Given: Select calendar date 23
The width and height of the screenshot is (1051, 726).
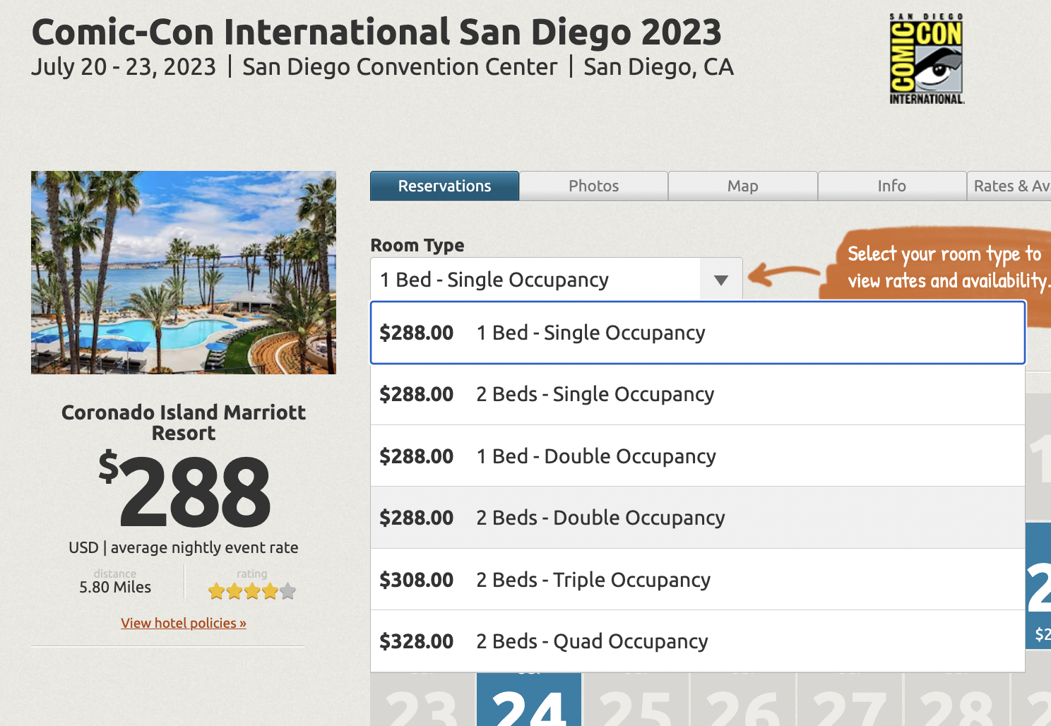Looking at the screenshot, I should coord(422,699).
